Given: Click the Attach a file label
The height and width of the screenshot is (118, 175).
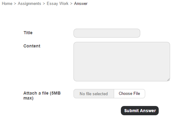Looking at the screenshot, I should [42, 96].
